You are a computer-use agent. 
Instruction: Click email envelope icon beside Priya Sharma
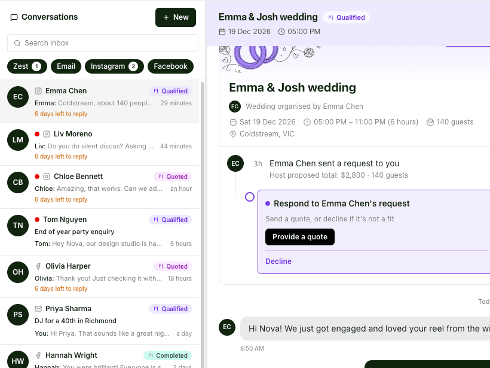pyautogui.click(x=38, y=309)
